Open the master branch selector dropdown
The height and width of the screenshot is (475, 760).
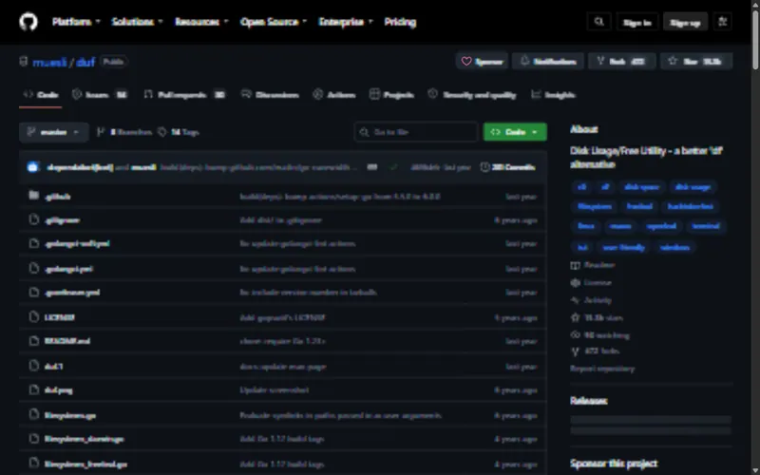point(54,132)
